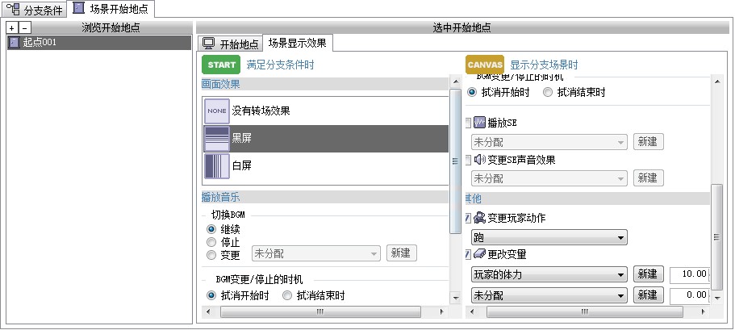Click left pane horizontal scroll right arrow

[441, 311]
